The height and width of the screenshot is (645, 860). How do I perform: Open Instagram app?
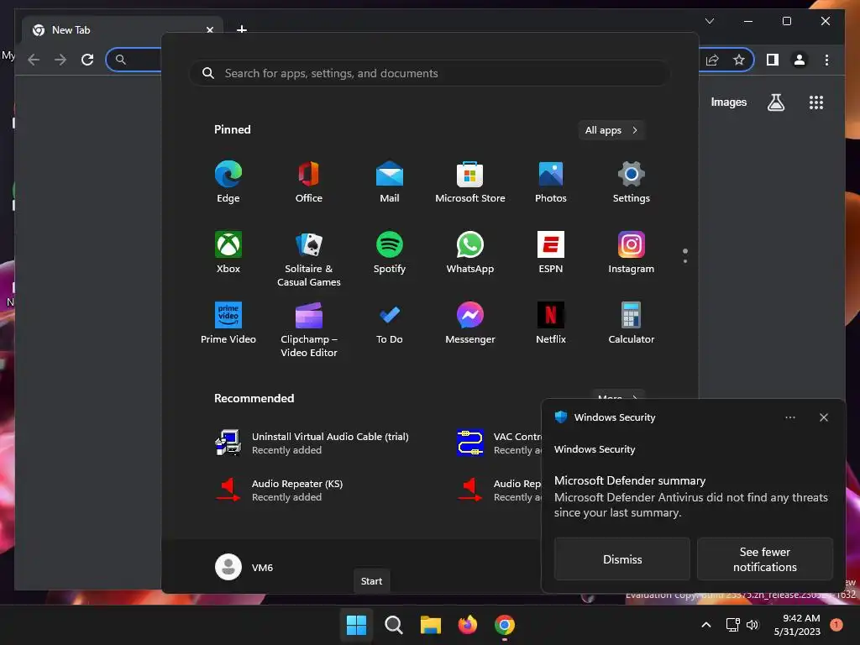pyautogui.click(x=632, y=253)
